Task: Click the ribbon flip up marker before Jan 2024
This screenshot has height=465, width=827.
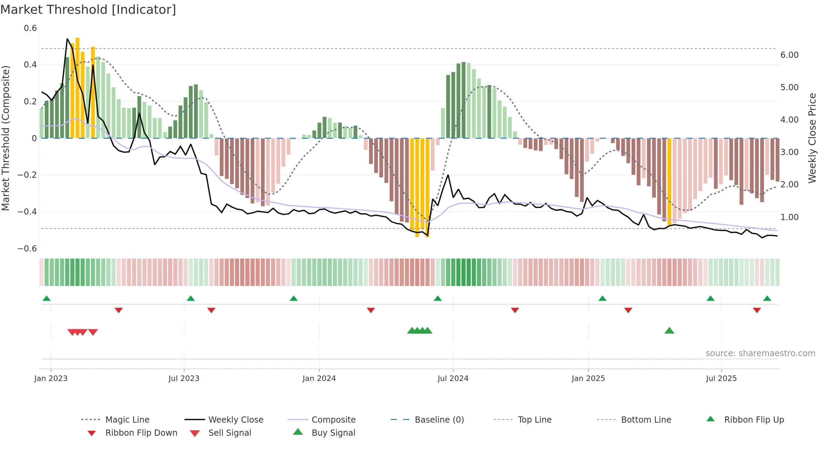Action: click(x=294, y=298)
